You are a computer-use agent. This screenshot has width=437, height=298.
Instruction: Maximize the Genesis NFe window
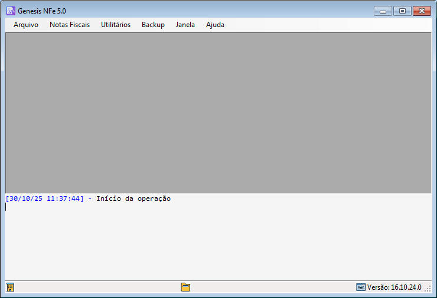click(402, 11)
